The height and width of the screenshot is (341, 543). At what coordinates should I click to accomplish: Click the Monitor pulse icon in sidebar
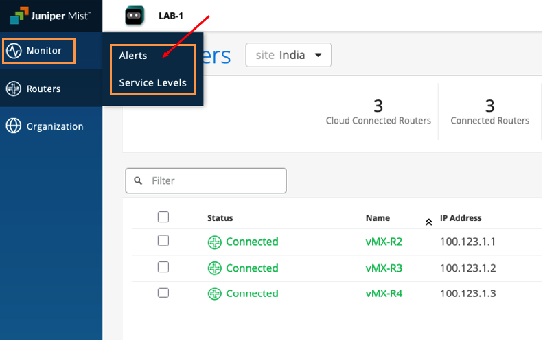[13, 51]
